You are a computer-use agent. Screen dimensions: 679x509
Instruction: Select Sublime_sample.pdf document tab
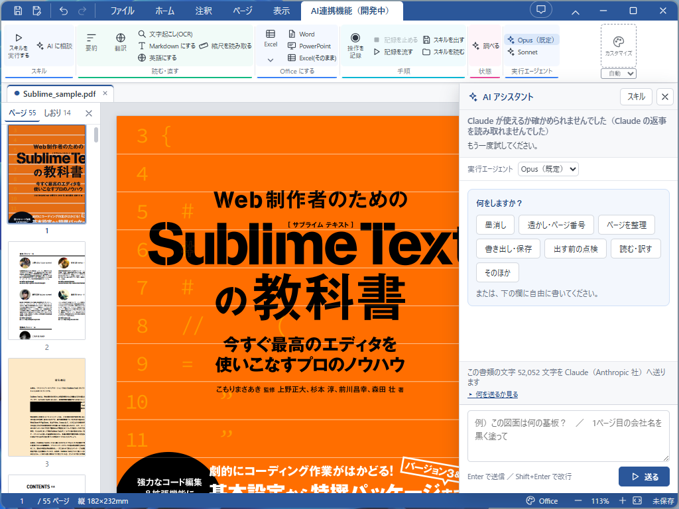tap(59, 93)
